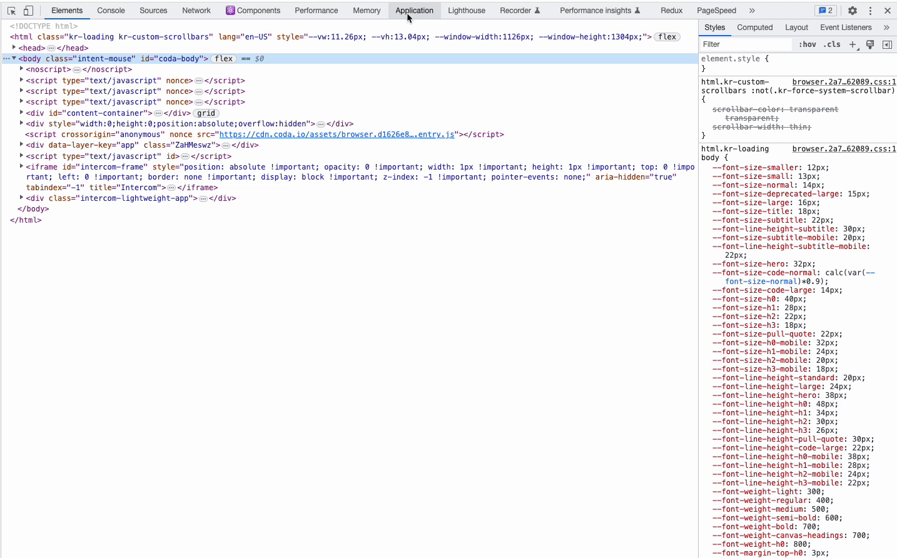Activate the inspect element picker icon

11,11
